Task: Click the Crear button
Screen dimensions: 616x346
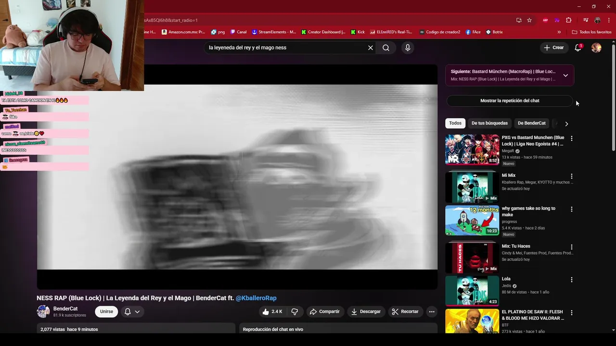Action: (554, 48)
